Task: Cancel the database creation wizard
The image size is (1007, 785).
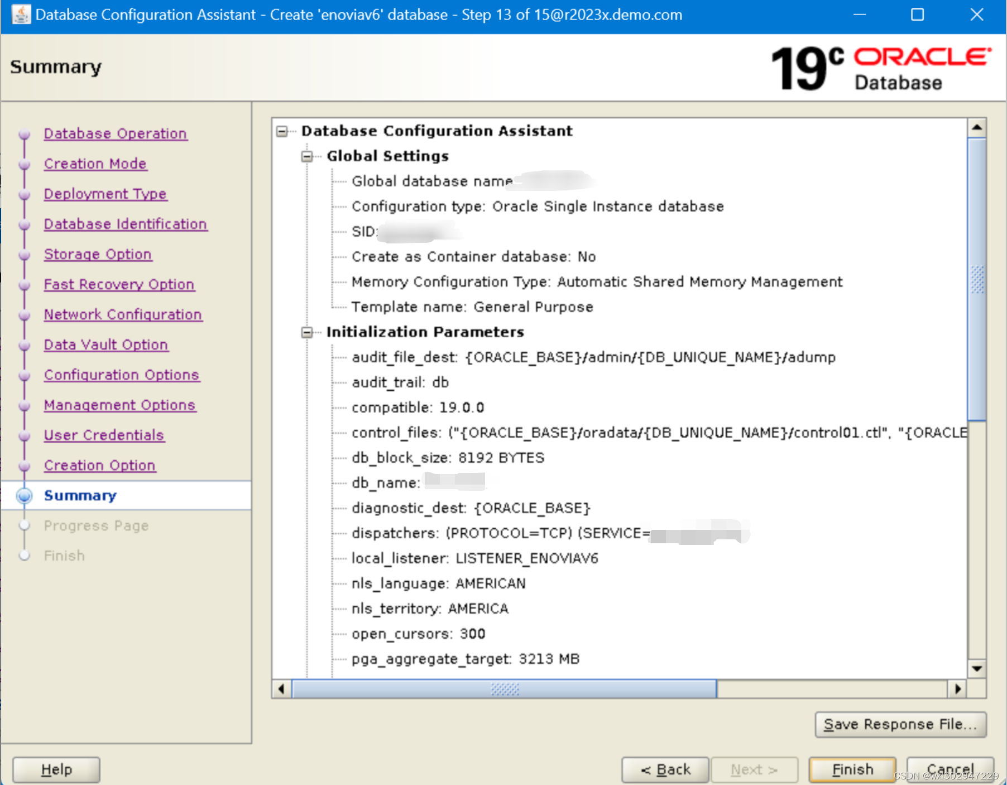Action: 950,769
